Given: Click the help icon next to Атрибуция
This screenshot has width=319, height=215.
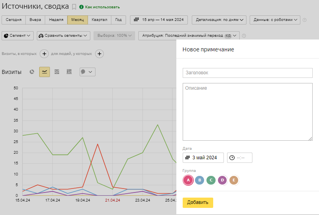Looking at the screenshot, I should pyautogui.click(x=244, y=36).
